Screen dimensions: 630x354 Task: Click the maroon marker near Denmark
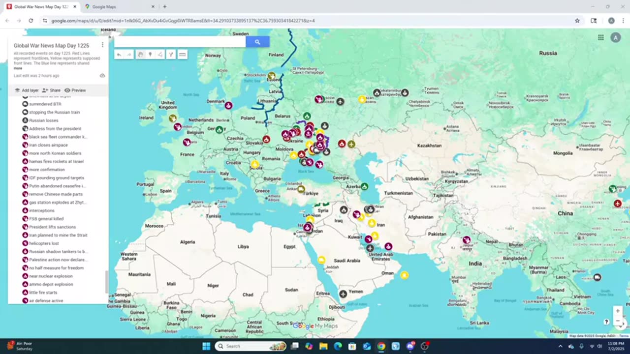[228, 105]
